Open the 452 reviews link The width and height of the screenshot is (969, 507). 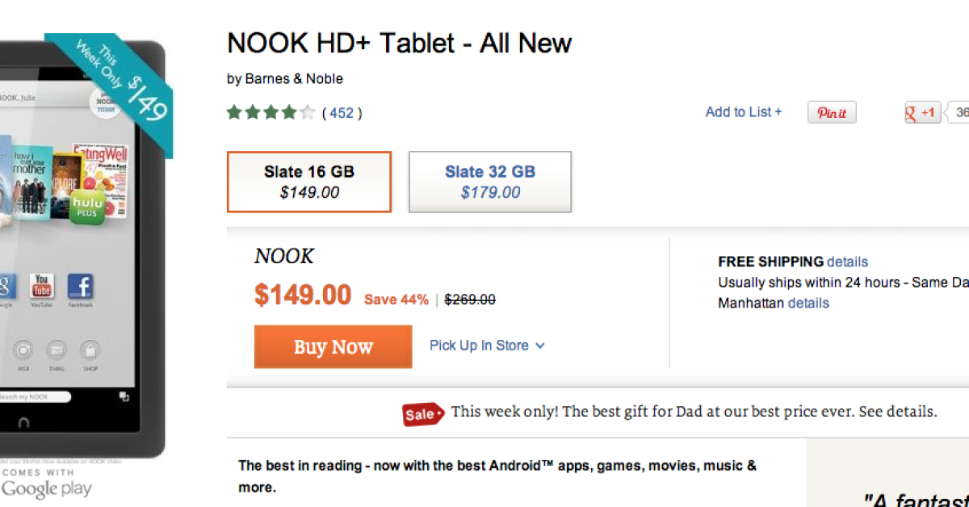click(x=342, y=113)
